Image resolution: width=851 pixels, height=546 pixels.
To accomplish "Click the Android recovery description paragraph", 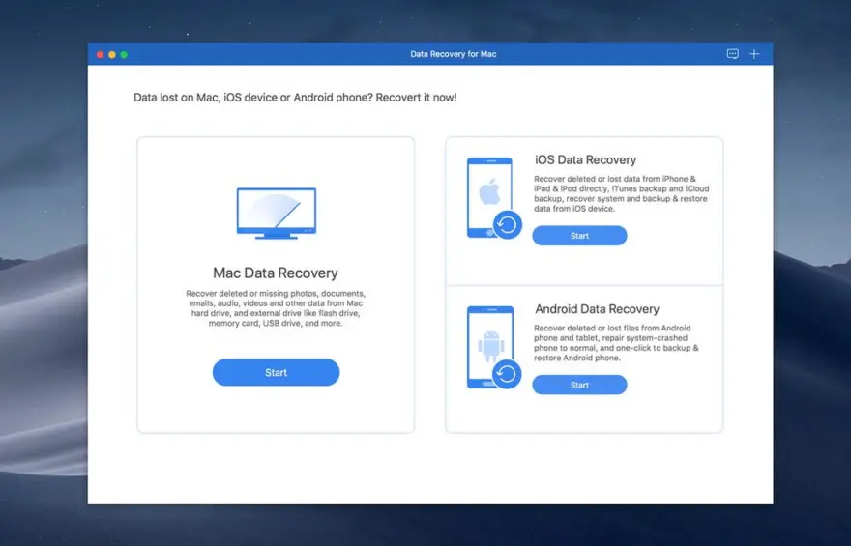I will point(617,343).
